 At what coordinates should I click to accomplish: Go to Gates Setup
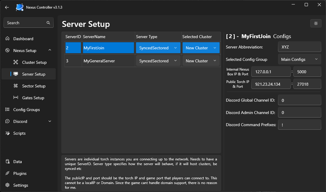[x=33, y=98]
